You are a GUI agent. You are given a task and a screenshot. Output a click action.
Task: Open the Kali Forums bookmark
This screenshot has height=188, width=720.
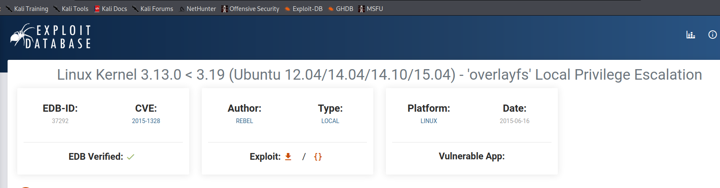(153, 9)
